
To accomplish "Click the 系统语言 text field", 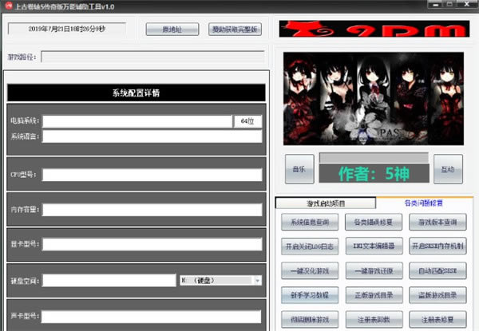I will click(x=152, y=136).
